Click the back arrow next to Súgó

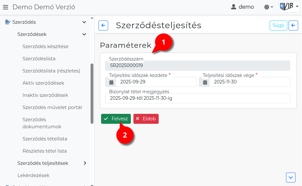[293, 26]
